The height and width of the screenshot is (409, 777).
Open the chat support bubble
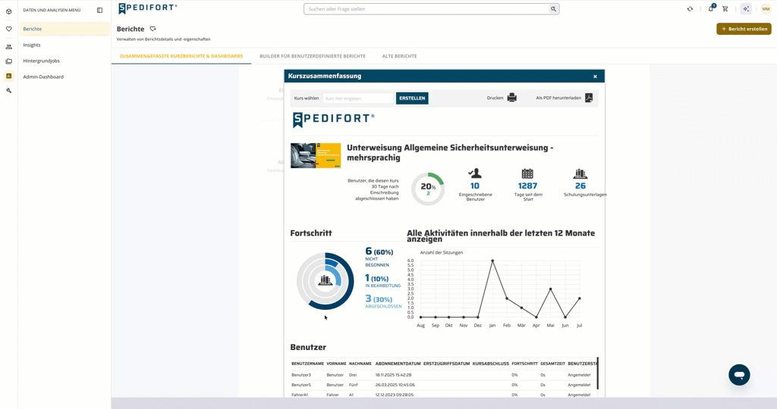pos(739,375)
